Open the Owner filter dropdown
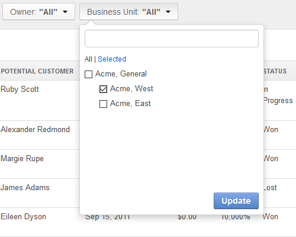The width and height of the screenshot is (296, 237). (38, 12)
